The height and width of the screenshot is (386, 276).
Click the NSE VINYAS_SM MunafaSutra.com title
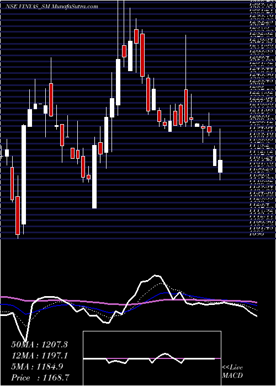pos(52,7)
